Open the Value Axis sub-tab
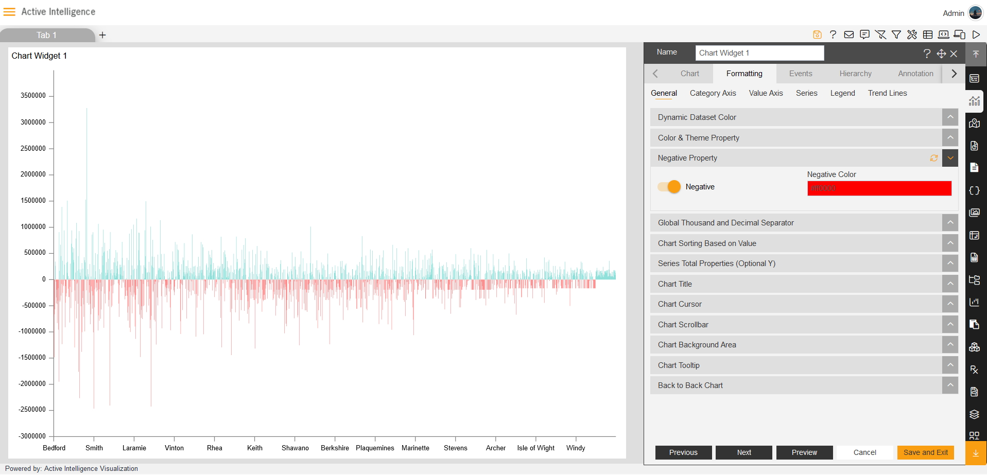987x475 pixels. pos(766,93)
